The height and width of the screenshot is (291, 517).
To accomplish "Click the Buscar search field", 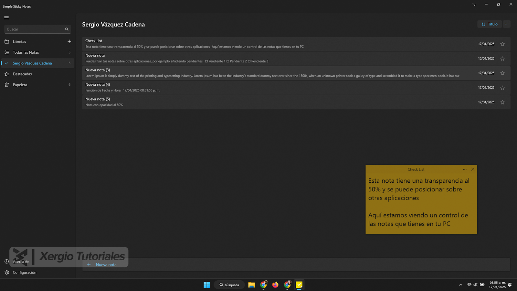I will [x=34, y=29].
